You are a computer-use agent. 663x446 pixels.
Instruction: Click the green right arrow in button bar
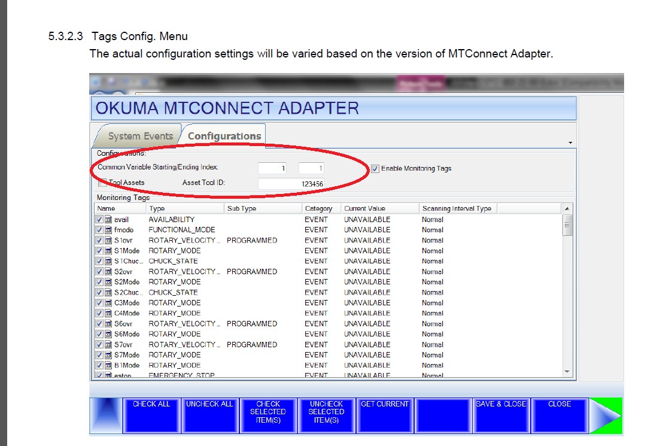(606, 416)
